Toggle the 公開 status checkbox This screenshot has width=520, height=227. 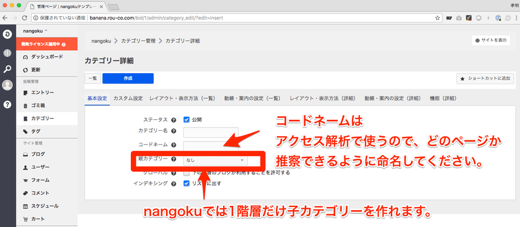(187, 120)
